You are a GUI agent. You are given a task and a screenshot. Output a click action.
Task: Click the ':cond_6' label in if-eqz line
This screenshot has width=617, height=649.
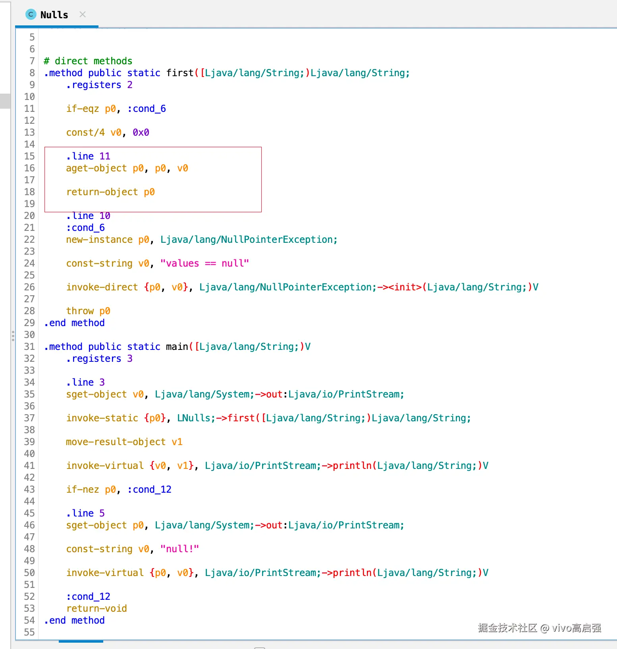[x=147, y=109]
